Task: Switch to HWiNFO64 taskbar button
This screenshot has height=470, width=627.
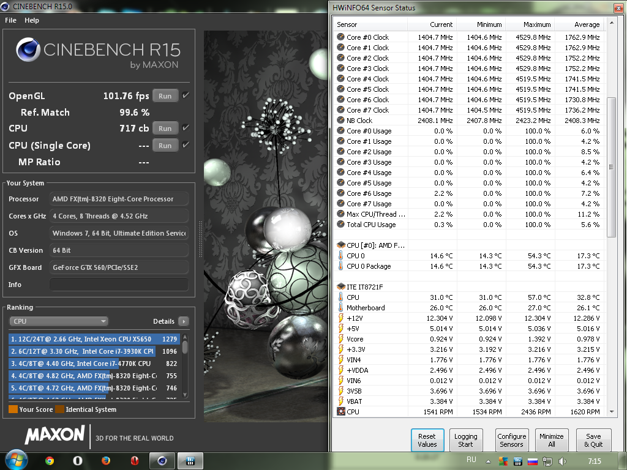Action: 190,461
